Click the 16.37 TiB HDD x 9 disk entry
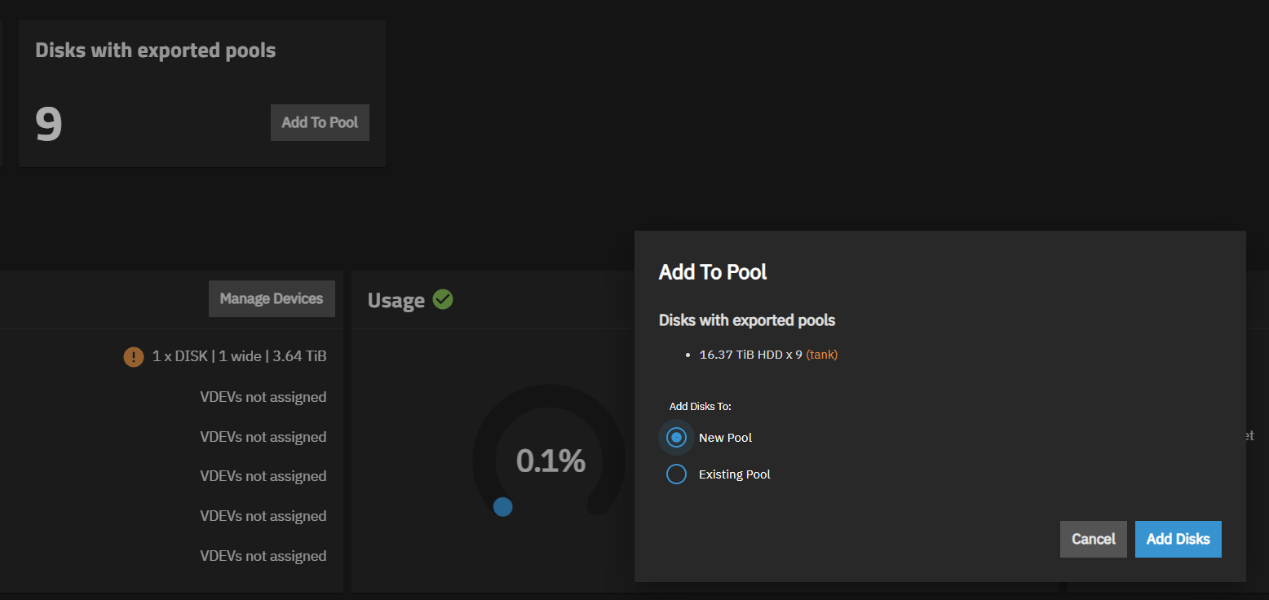1269x600 pixels. point(750,354)
